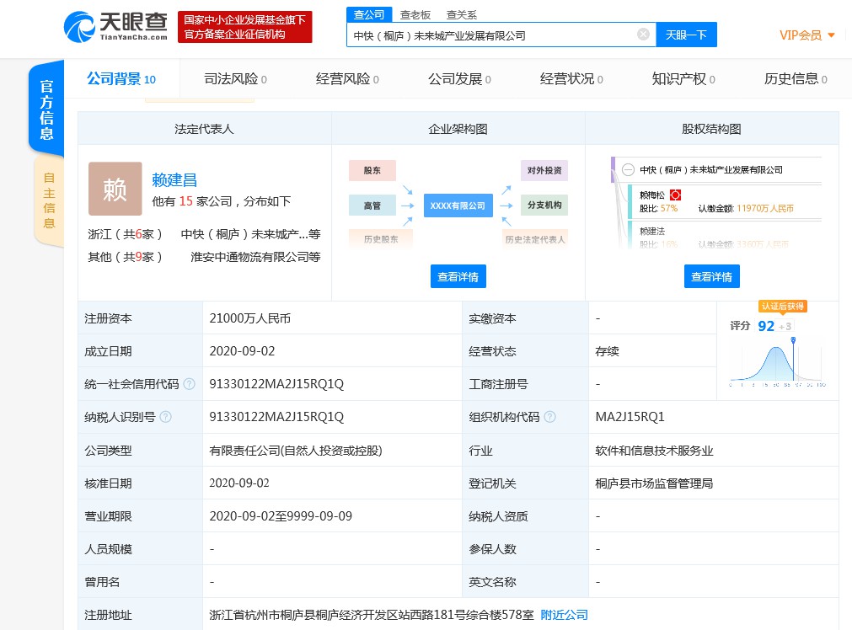Click the score value 92

point(766,326)
